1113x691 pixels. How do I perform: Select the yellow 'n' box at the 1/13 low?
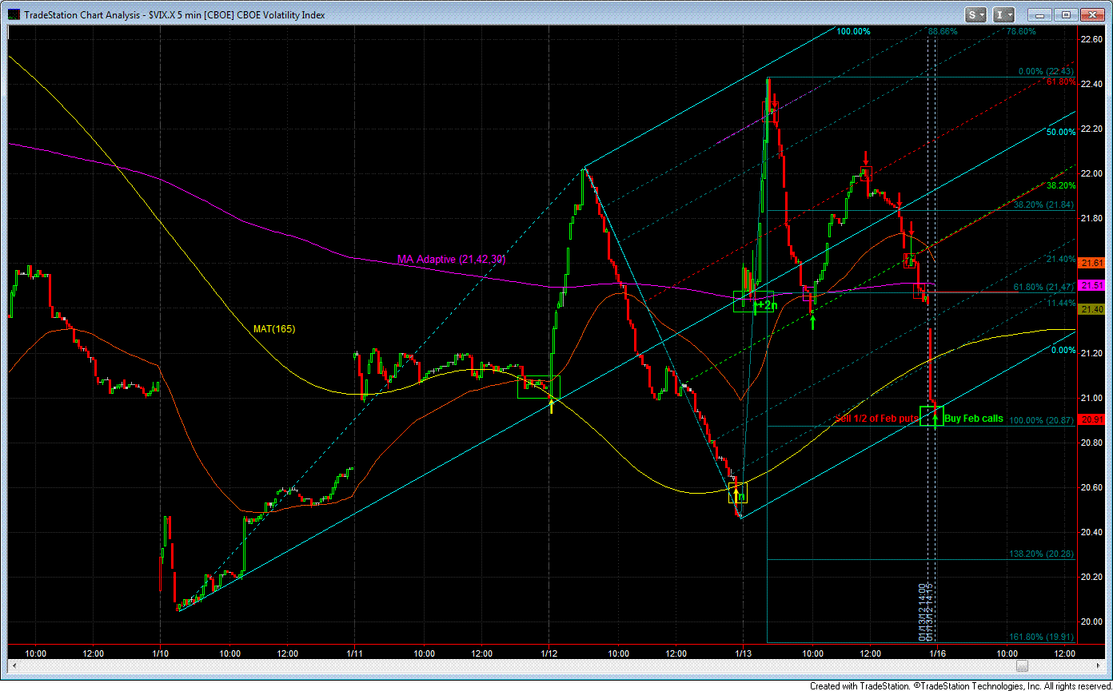coord(737,493)
